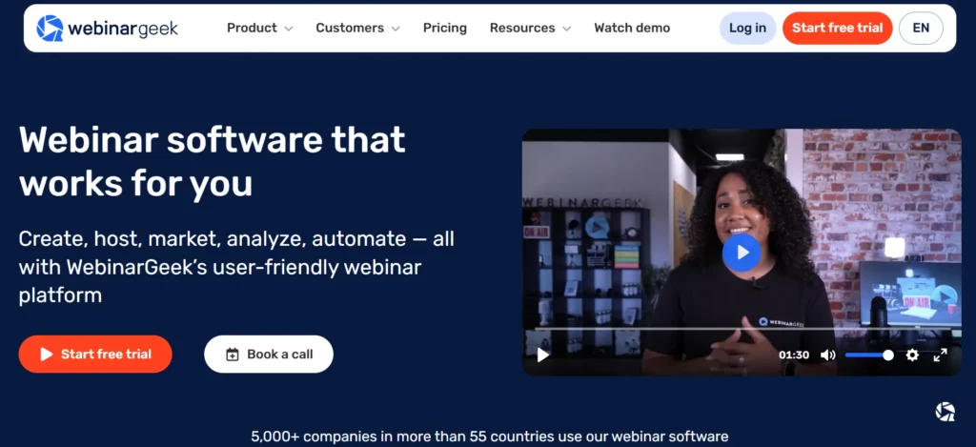This screenshot has height=447, width=976.
Task: Click the 'Webinar software that works for you' headline
Action: (x=213, y=161)
